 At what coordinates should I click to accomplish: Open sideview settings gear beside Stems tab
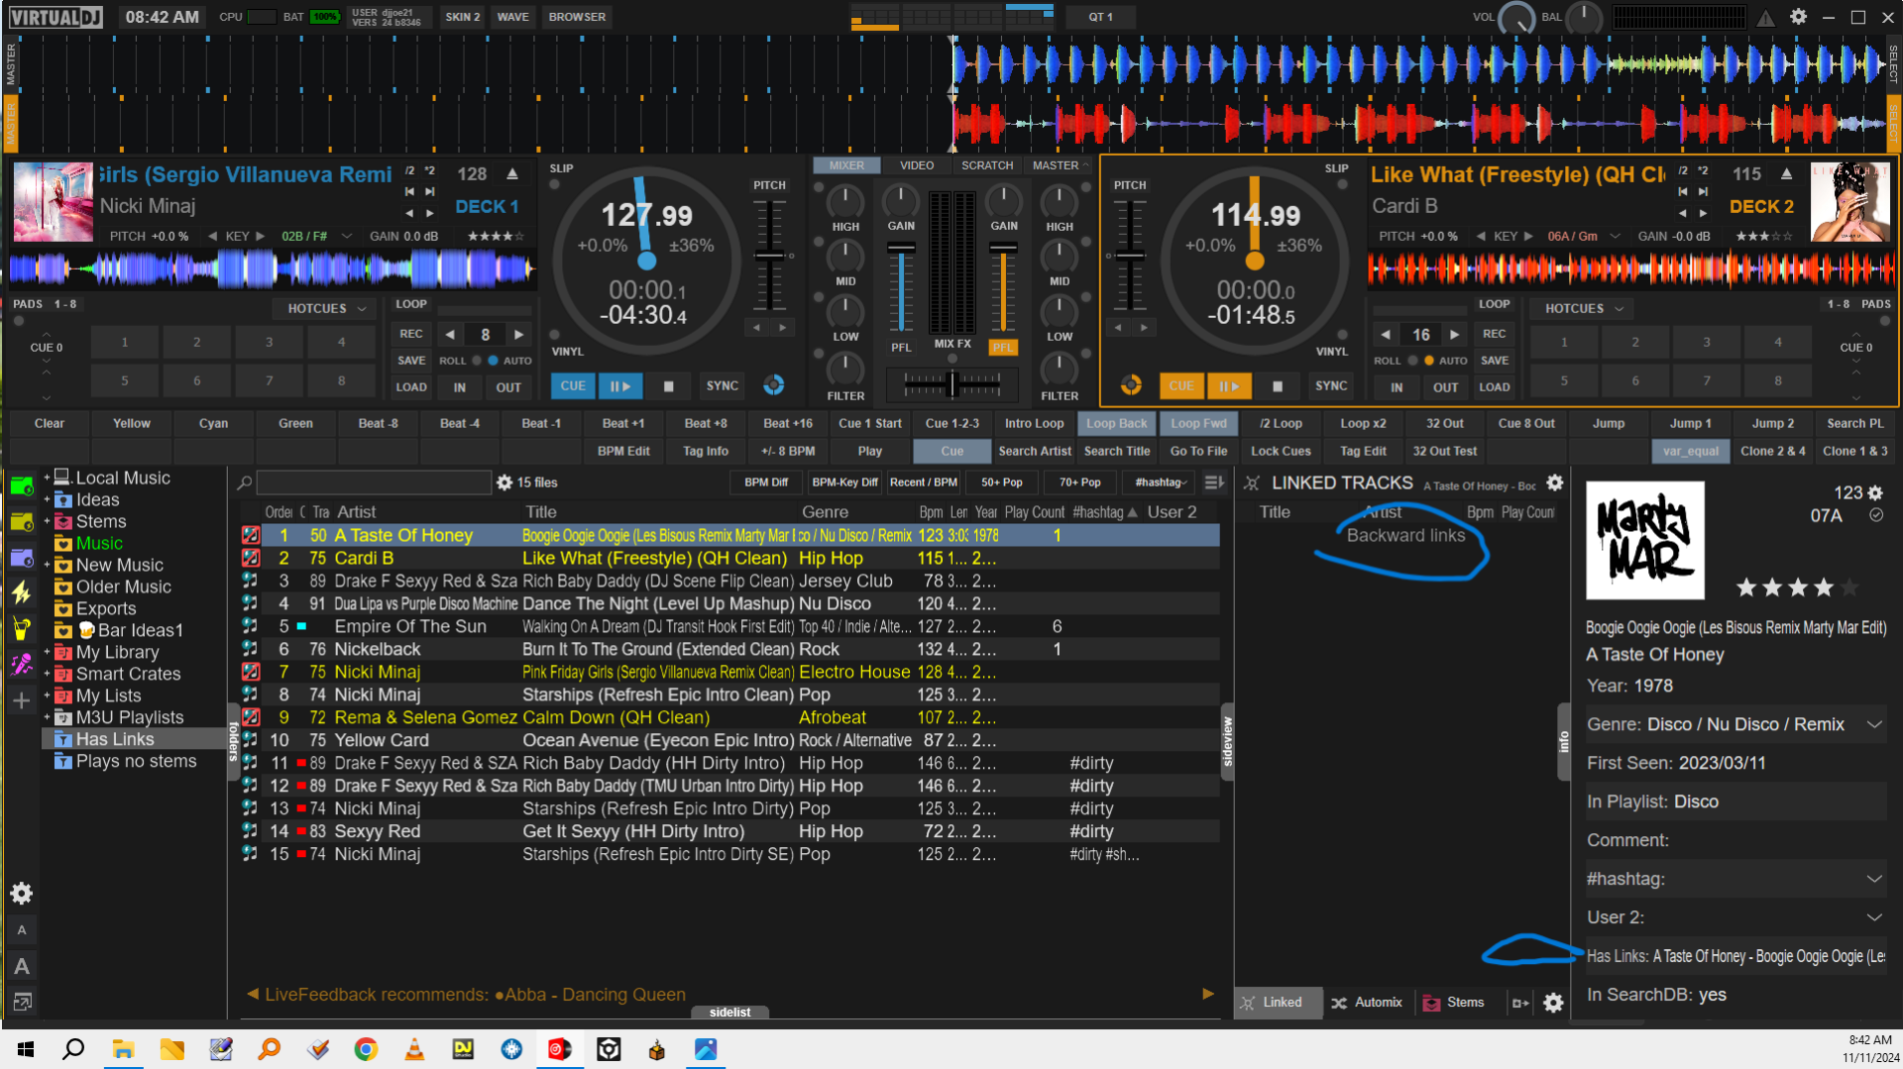tap(1553, 1004)
